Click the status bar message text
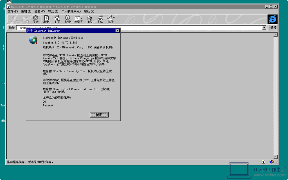This screenshot has height=180, width=288. tap(30, 162)
